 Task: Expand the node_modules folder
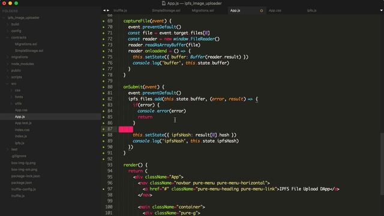pyautogui.click(x=8, y=64)
